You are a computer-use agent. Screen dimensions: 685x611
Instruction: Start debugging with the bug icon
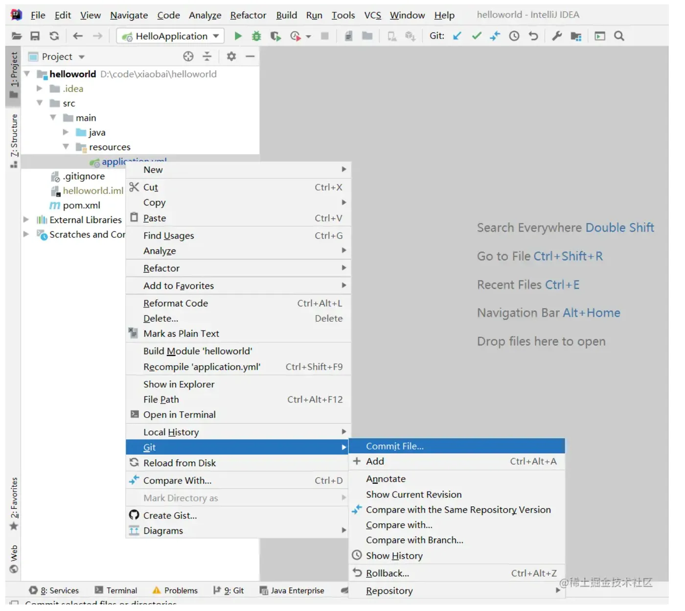point(256,36)
